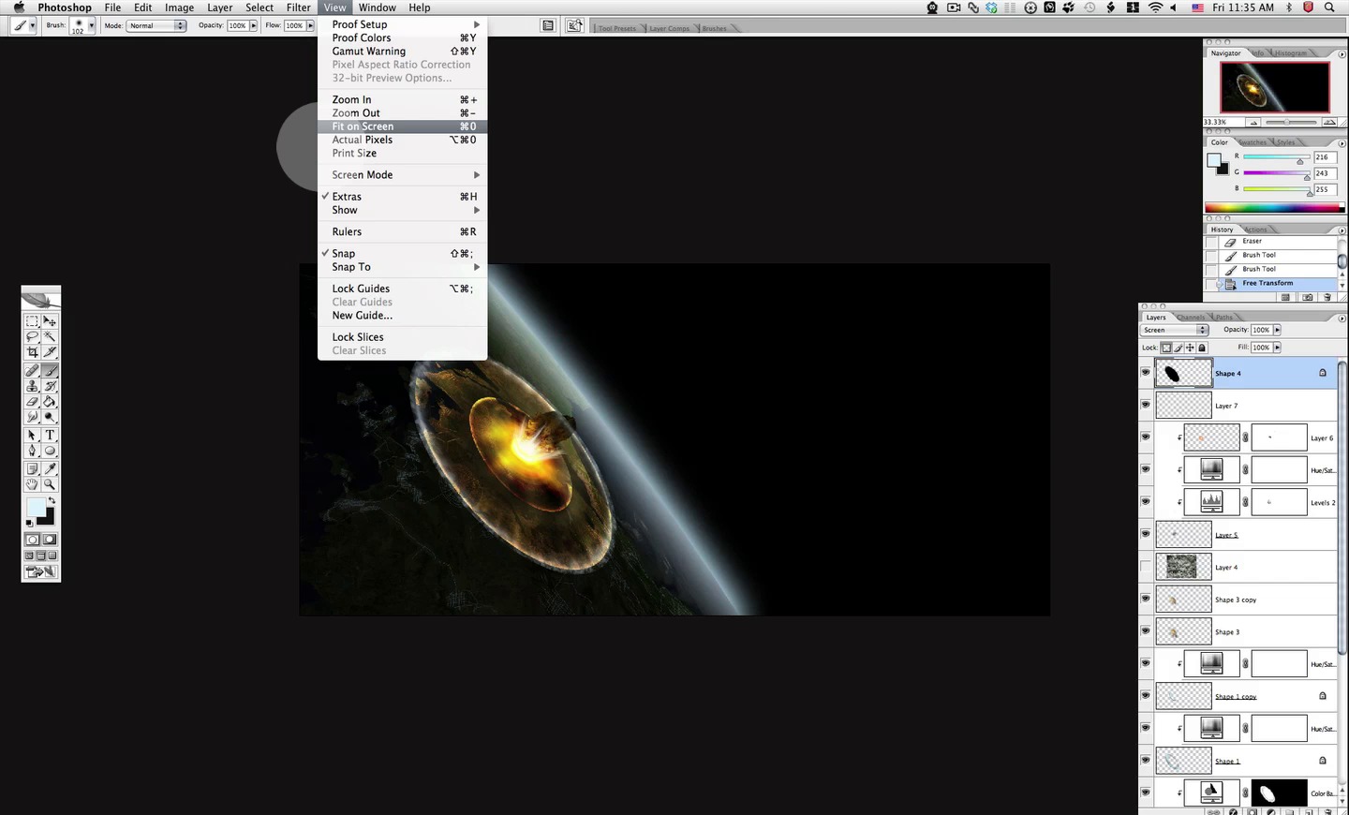This screenshot has height=815, width=1349.
Task: Click Jump to ImageReady button
Action: coord(41,571)
